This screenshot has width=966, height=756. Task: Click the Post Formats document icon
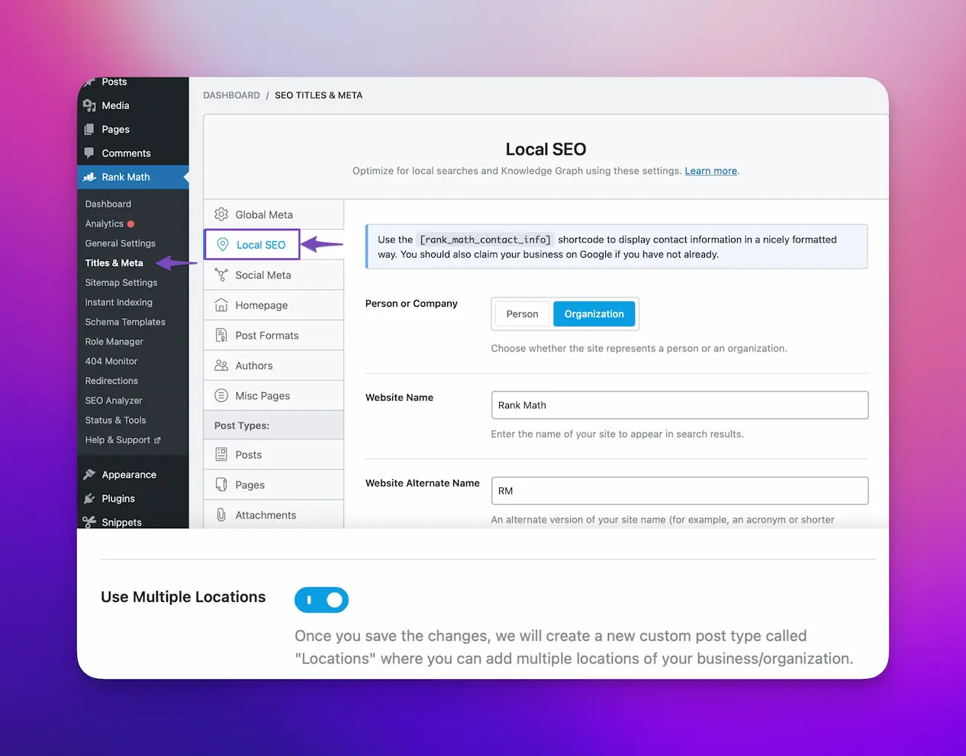[x=221, y=336]
